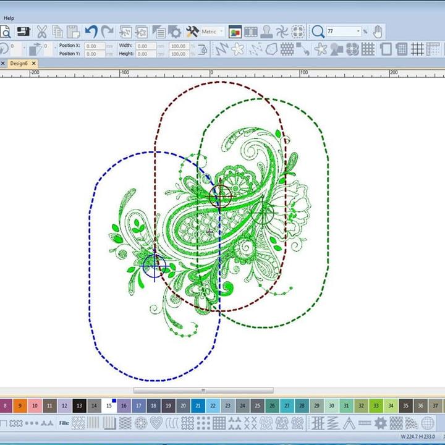The height and width of the screenshot is (445, 445).
Task: Select the Pan hand tool
Action: click(378, 32)
